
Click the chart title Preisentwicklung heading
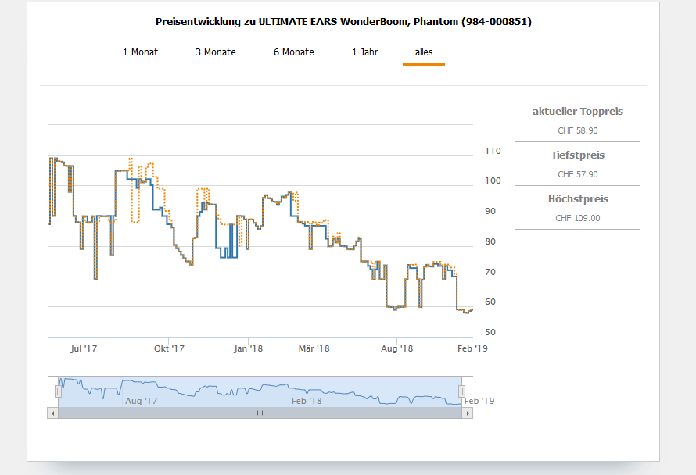pyautogui.click(x=343, y=22)
